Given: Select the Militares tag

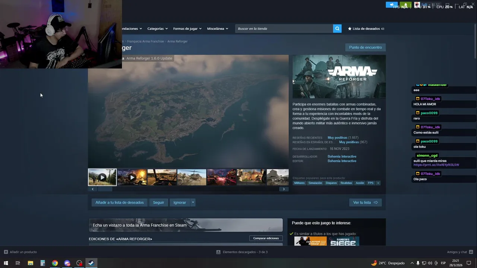Looking at the screenshot, I should pos(299,183).
